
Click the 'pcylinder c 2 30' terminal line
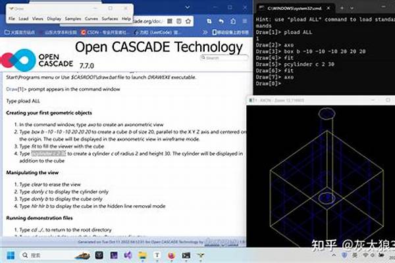pyautogui.click(x=295, y=64)
